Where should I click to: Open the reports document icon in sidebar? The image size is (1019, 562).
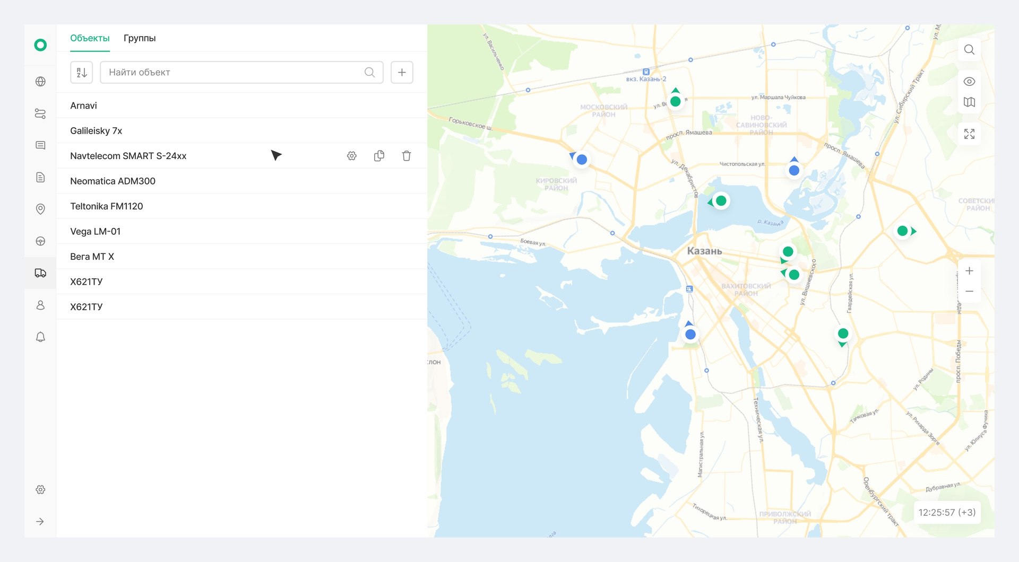point(40,177)
